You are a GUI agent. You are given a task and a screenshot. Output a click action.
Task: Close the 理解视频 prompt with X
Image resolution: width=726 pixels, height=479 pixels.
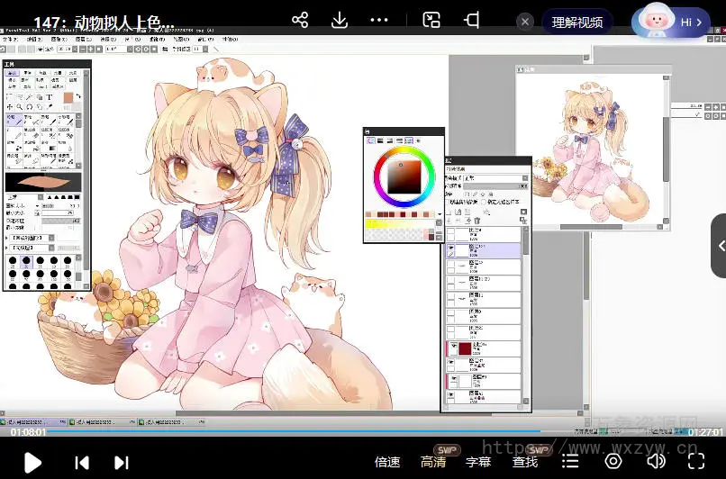click(x=523, y=22)
